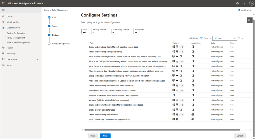Click Windows icon on Show Outlook Loop components row
The width and height of the screenshot is (255, 139).
[174, 119]
